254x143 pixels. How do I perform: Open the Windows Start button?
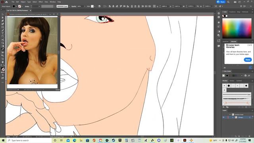point(3,140)
